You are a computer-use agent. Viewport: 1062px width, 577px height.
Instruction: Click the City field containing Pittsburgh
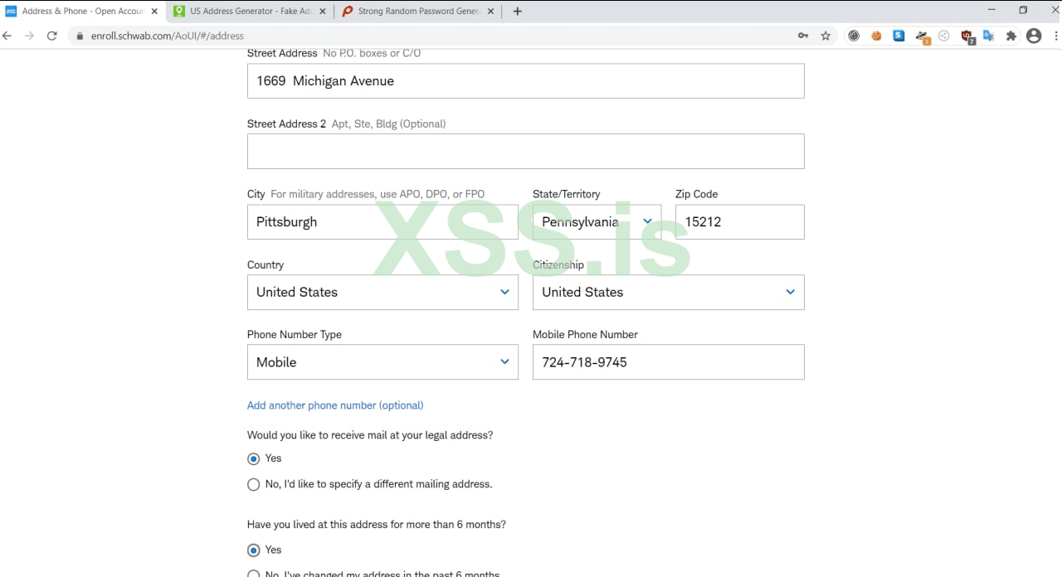tap(382, 222)
